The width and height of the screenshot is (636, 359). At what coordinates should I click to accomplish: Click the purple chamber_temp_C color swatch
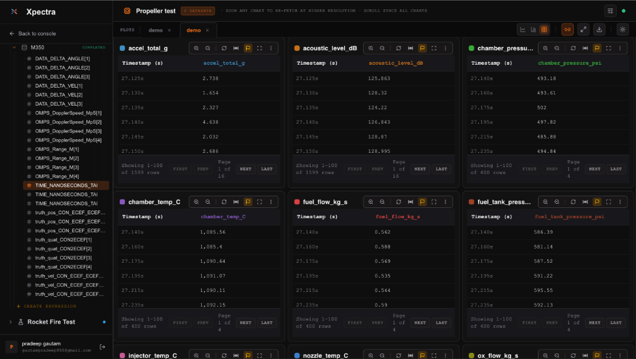pyautogui.click(x=122, y=202)
